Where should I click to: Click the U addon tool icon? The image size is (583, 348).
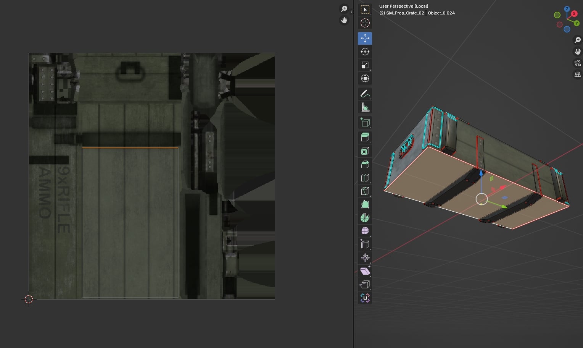[x=365, y=298]
